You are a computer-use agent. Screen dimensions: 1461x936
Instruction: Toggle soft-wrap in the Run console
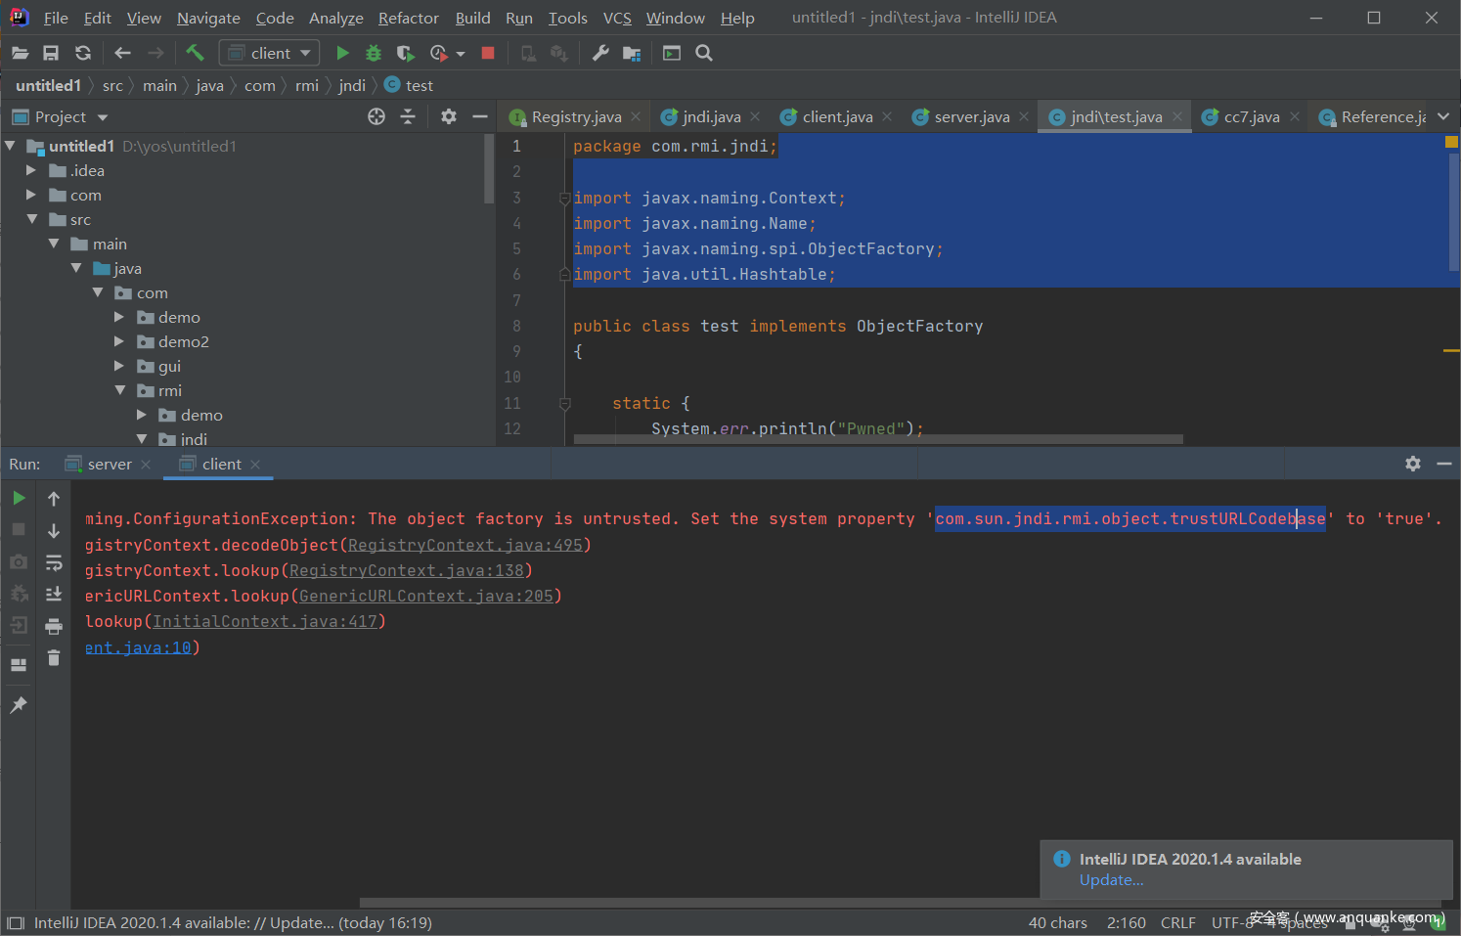coord(54,562)
